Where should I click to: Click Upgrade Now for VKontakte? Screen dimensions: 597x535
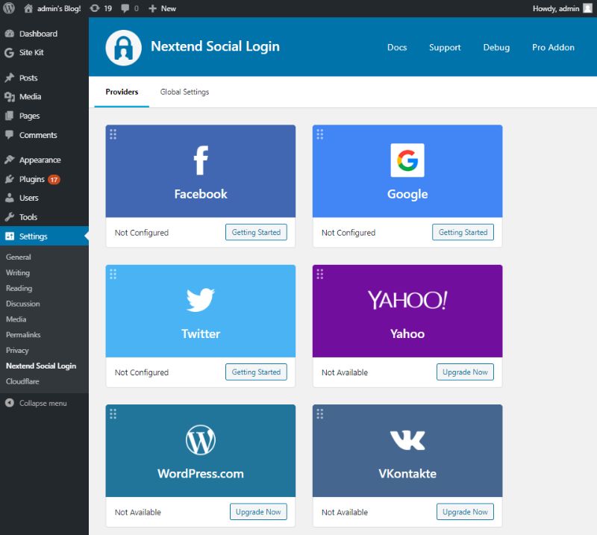click(x=465, y=512)
